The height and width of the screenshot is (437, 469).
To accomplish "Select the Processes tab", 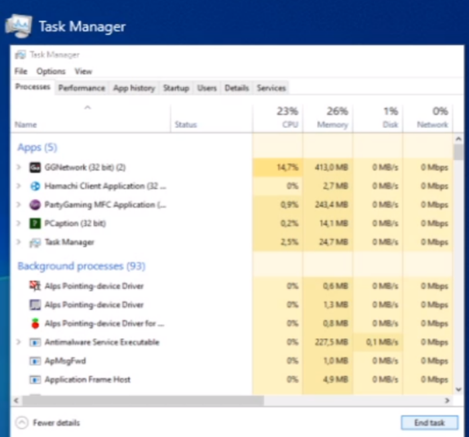I will 33,87.
